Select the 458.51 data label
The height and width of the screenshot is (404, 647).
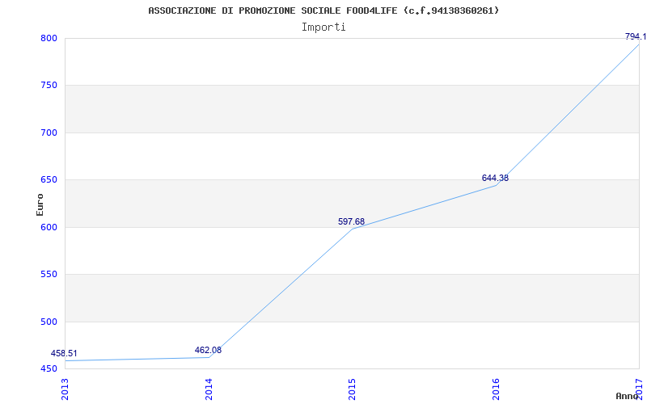point(64,354)
